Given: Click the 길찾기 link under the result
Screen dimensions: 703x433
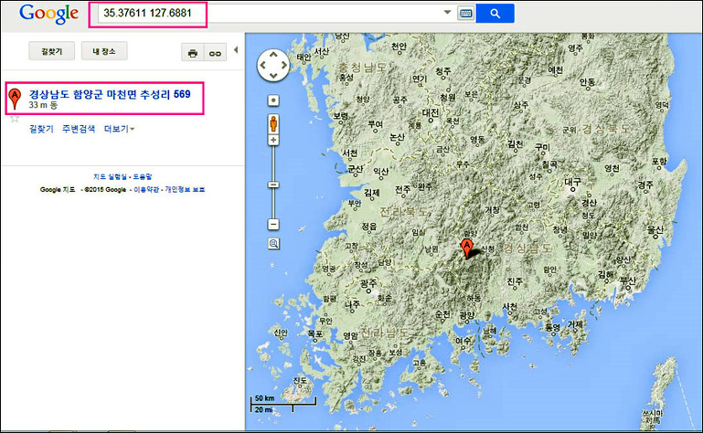Looking at the screenshot, I should pos(41,129).
